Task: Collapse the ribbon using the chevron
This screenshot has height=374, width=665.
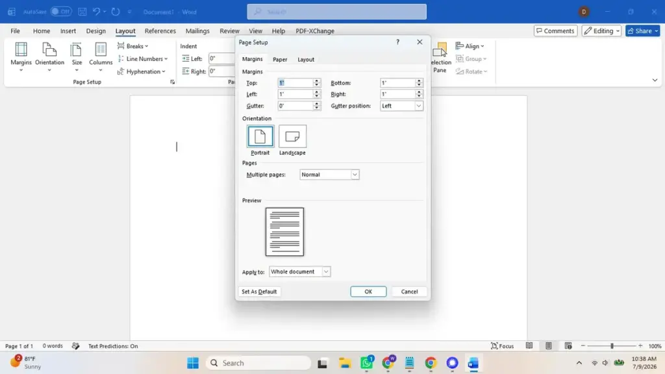Action: (655, 80)
